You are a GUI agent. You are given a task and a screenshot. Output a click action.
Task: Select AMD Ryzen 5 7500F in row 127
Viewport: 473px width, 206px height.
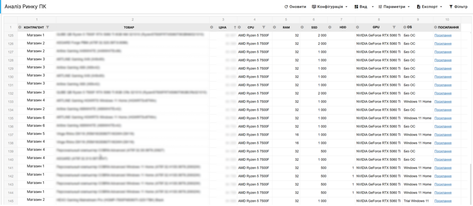255,52
